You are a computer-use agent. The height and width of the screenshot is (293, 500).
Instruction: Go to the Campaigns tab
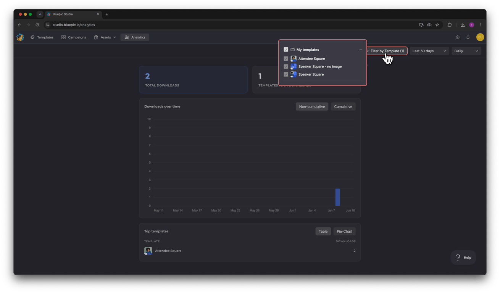[74, 37]
